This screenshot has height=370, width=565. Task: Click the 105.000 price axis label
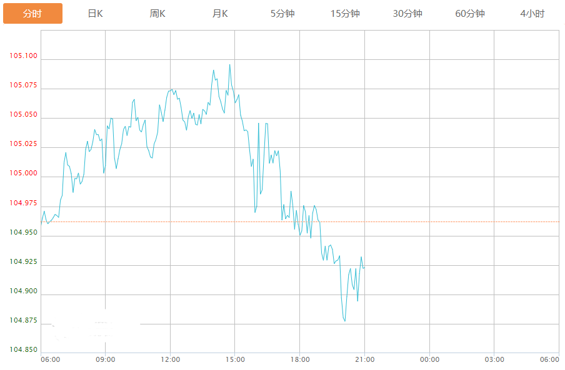(23, 173)
